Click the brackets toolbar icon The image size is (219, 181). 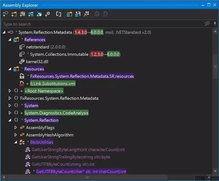coord(58,14)
